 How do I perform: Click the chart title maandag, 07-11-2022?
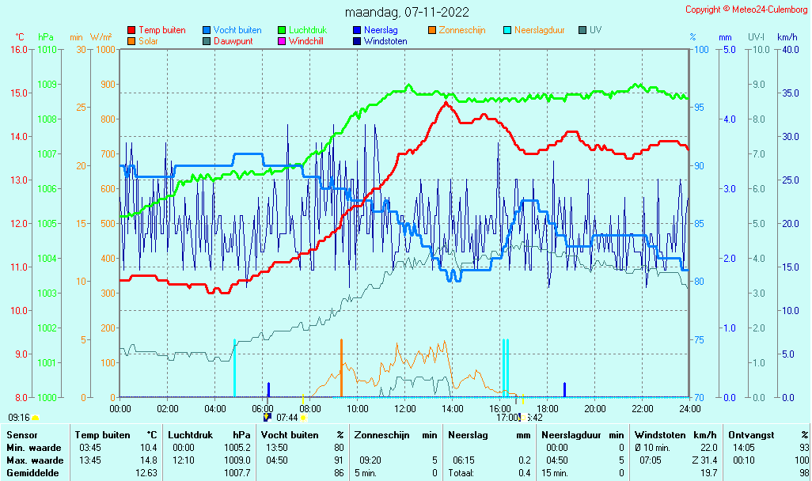(x=407, y=12)
